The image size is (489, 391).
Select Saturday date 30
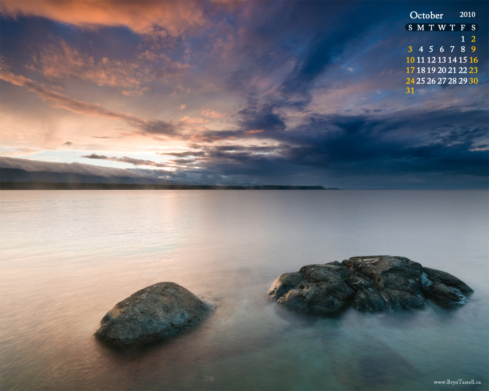tap(473, 81)
